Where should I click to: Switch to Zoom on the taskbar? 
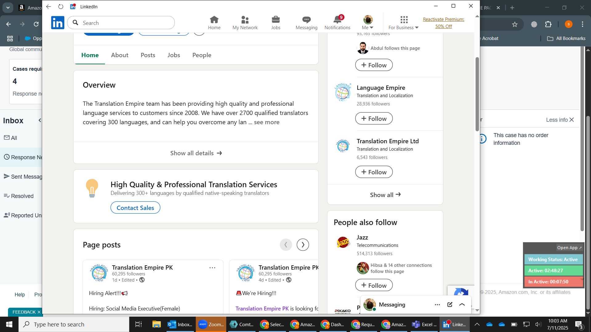[211, 324]
